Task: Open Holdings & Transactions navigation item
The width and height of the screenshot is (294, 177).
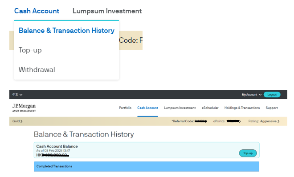Action: (x=242, y=108)
